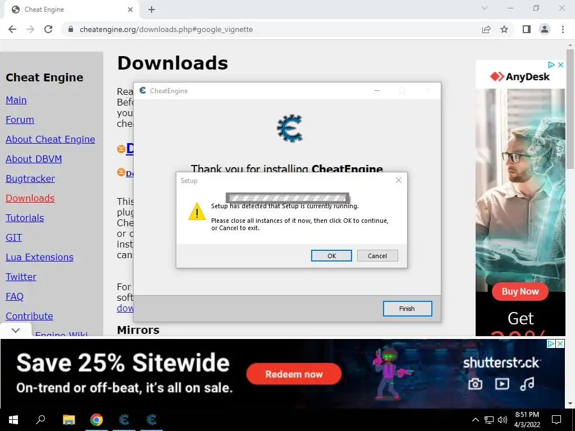Click Finish in CheatEngine installer
575x431 pixels.
(x=407, y=309)
